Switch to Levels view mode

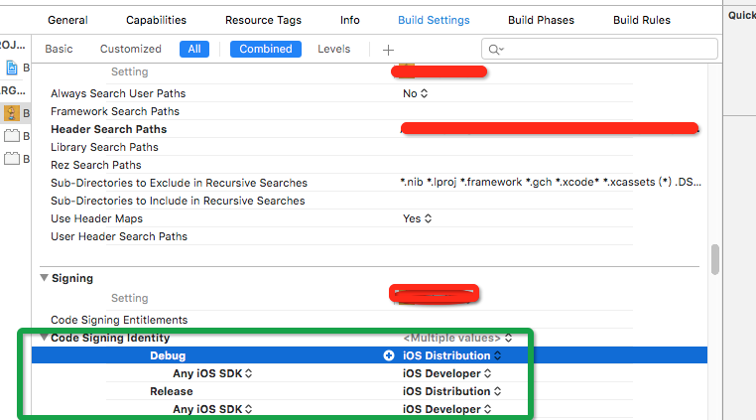pos(333,50)
